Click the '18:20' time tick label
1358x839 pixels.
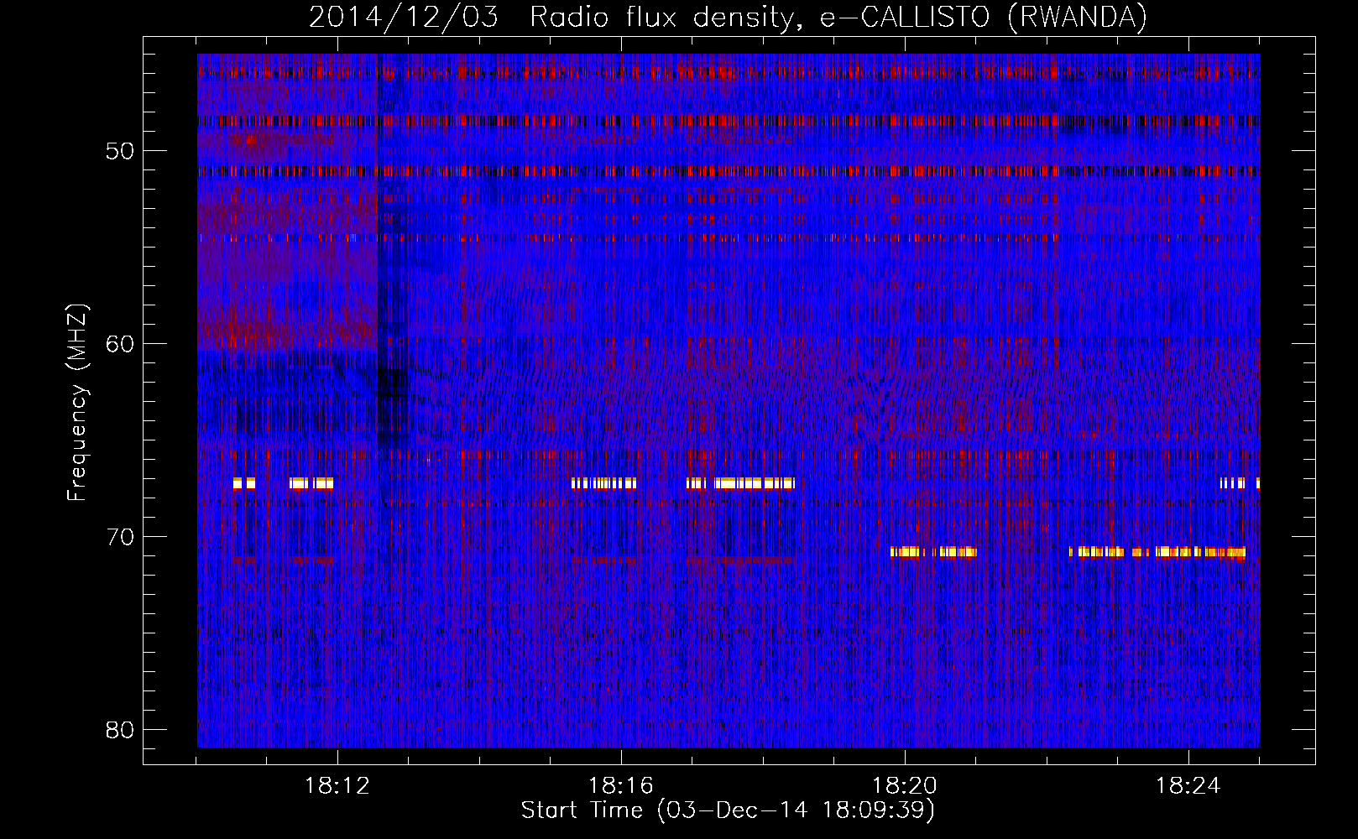905,786
